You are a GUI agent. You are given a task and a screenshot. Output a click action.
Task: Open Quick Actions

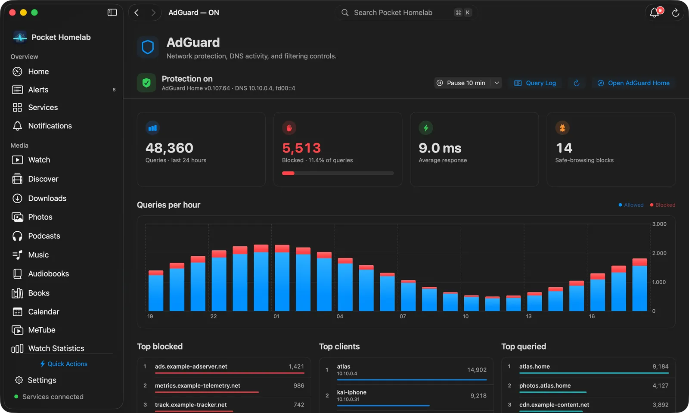pyautogui.click(x=64, y=364)
